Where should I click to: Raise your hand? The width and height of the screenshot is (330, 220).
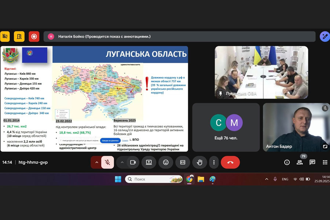[199, 162]
